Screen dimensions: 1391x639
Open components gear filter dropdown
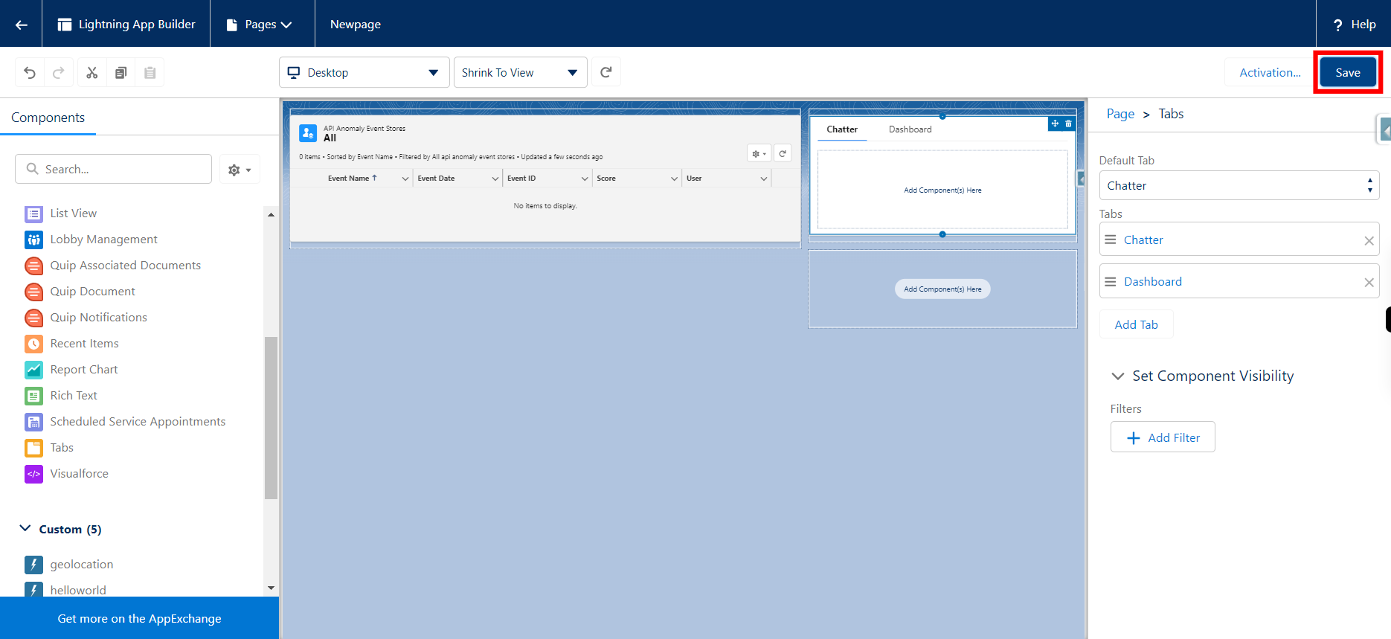click(240, 170)
